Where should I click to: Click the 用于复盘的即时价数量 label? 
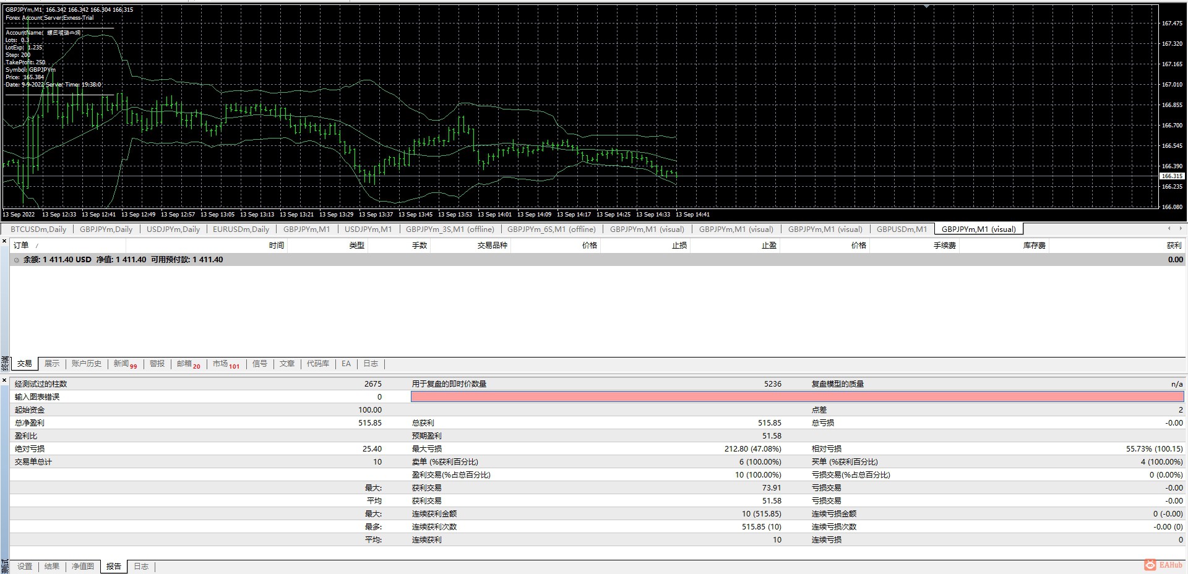pos(449,384)
